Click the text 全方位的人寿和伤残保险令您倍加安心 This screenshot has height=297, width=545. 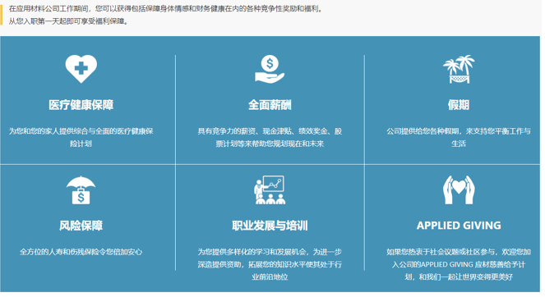tap(81, 252)
